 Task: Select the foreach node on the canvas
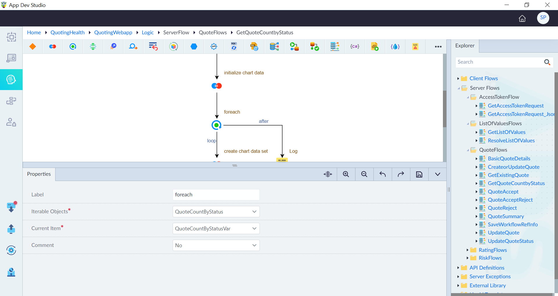tap(217, 125)
